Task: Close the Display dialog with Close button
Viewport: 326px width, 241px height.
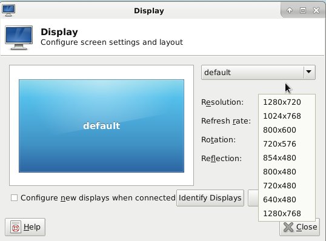Action: [x=299, y=227]
